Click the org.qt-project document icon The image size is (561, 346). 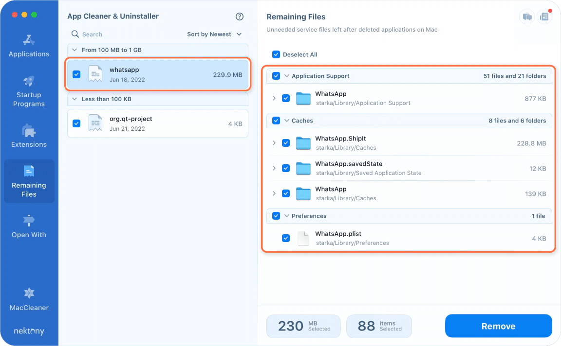coord(95,123)
